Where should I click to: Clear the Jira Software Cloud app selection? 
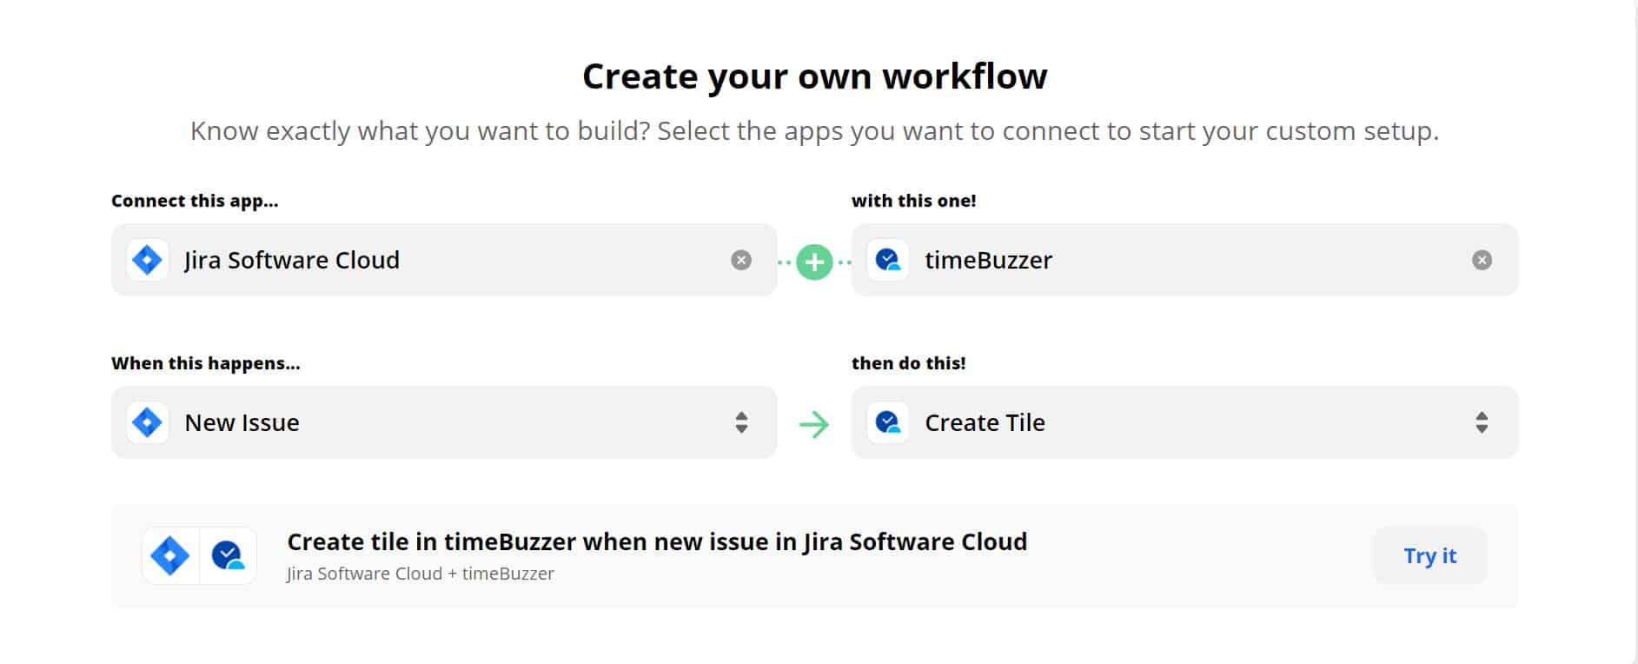coord(741,260)
